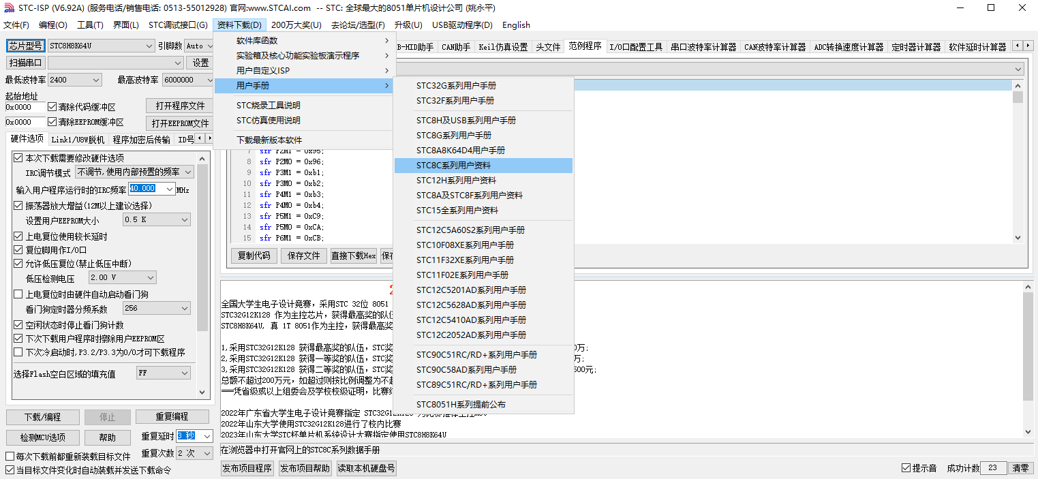Click the 下载/编程 button
Screen dimensions: 1038x479
click(x=43, y=417)
